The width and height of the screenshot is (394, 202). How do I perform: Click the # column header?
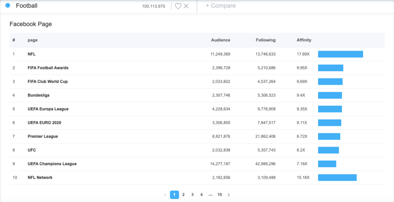point(14,40)
